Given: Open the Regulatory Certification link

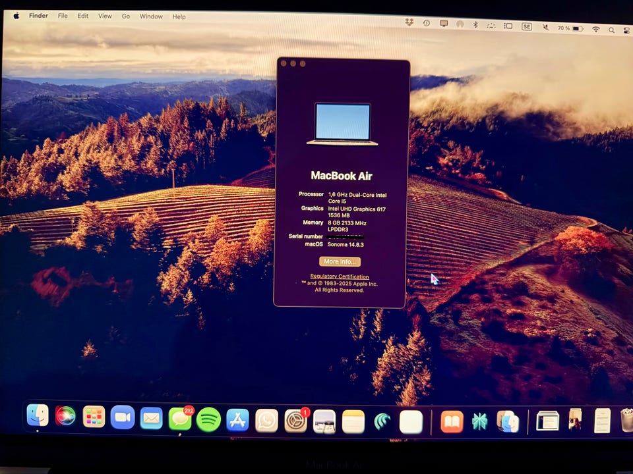Looking at the screenshot, I should pyautogui.click(x=340, y=276).
